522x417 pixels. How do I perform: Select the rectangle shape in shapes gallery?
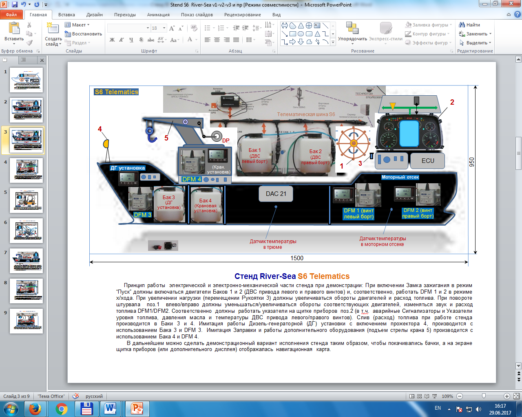(x=293, y=34)
